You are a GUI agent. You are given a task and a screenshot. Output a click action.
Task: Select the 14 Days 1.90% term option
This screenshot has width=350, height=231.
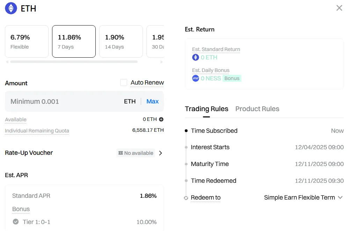coord(121,41)
